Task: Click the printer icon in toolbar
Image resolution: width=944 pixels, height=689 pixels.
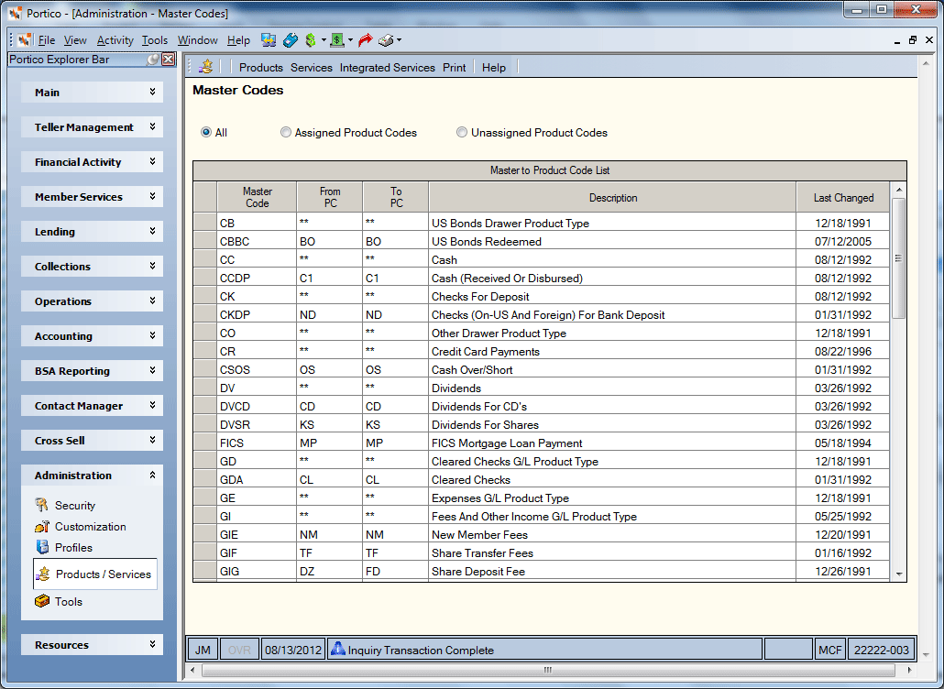Action: (385, 40)
